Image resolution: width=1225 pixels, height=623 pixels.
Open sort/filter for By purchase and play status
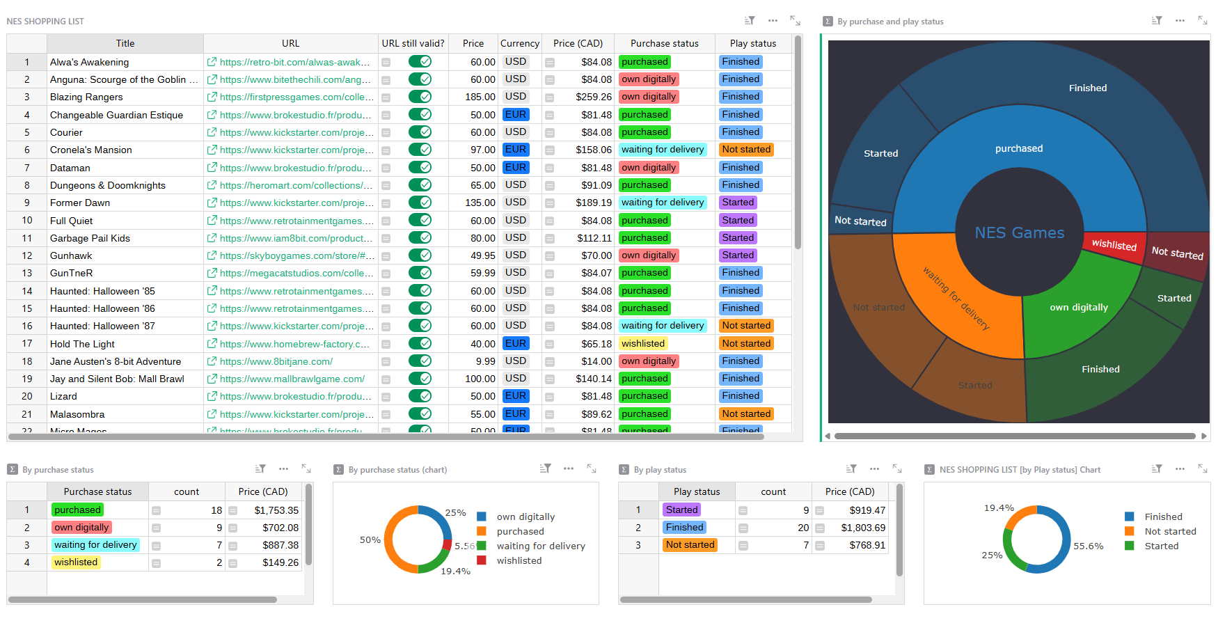(1157, 21)
